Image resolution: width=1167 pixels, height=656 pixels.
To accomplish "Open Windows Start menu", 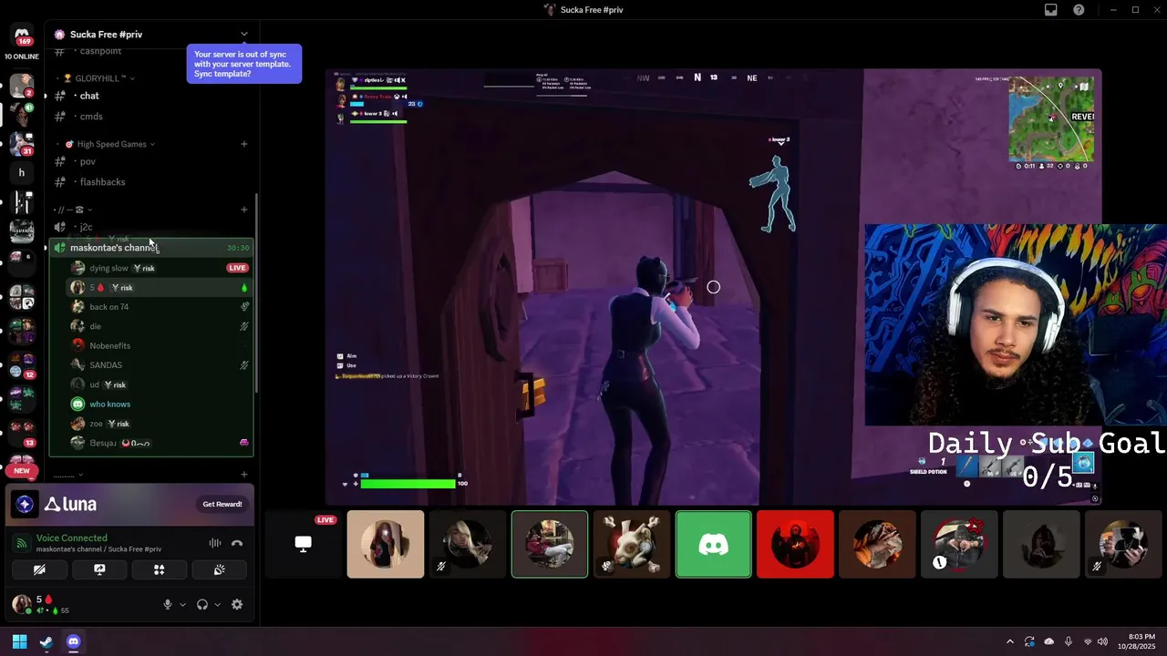I will coord(19,641).
